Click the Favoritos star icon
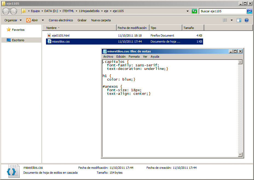This screenshot has height=180, width=254. [x=8, y=29]
